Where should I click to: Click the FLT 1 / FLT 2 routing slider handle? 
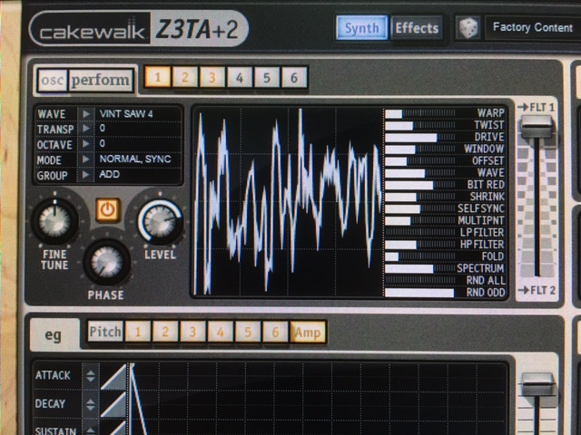tap(537, 127)
